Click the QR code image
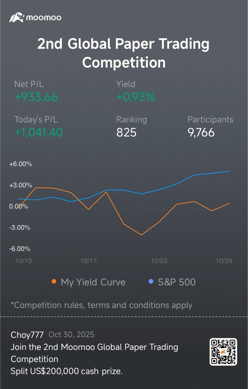The height and width of the screenshot is (389, 248). (223, 352)
